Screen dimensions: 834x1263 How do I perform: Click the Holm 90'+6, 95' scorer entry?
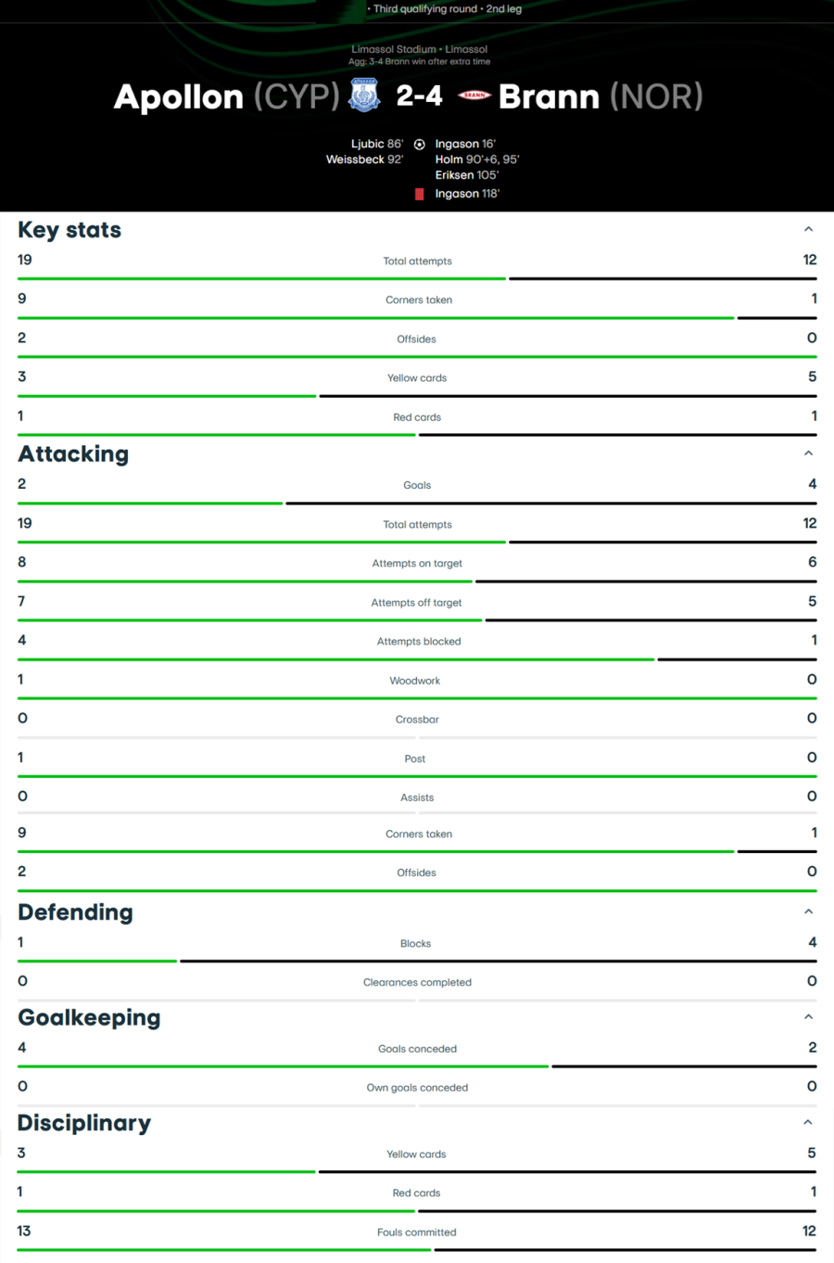point(477,159)
